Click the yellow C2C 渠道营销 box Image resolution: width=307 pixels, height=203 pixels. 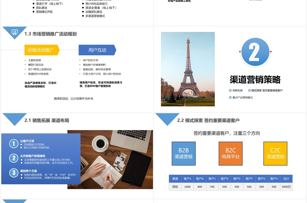[275, 154]
